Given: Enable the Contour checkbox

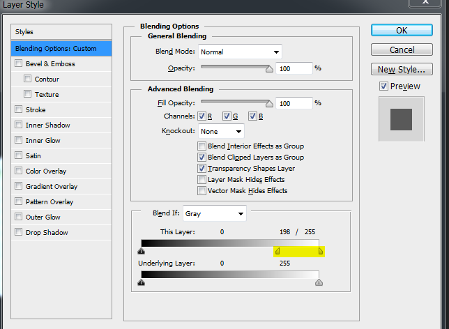Looking at the screenshot, I should tap(27, 79).
